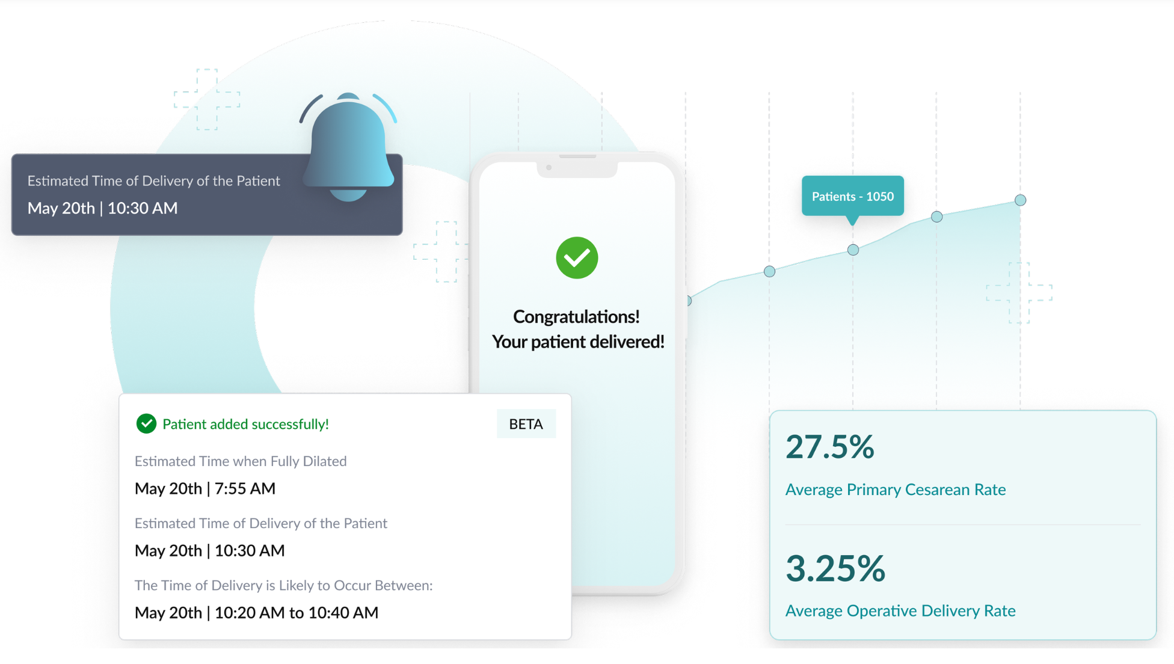The height and width of the screenshot is (664, 1174).
Task: Click the BETA badge
Action: 526,424
